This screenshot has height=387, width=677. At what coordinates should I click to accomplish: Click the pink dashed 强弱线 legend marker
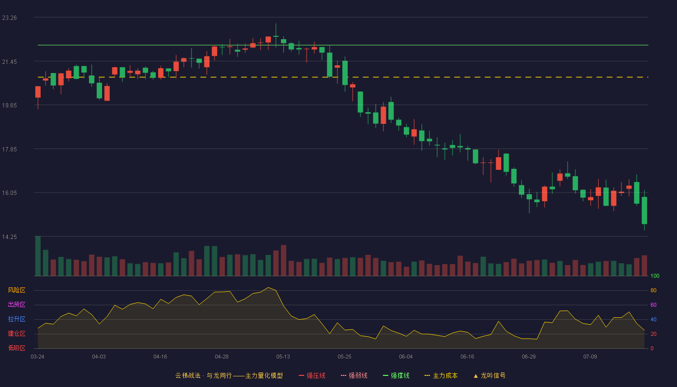pos(343,375)
